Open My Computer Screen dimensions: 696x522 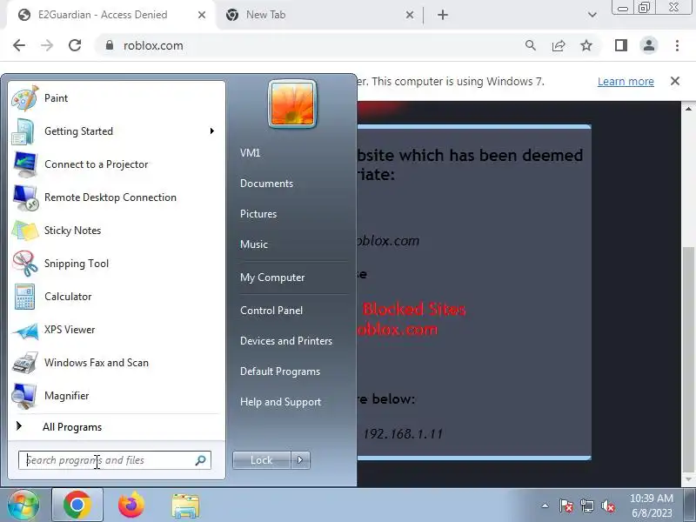point(272,278)
